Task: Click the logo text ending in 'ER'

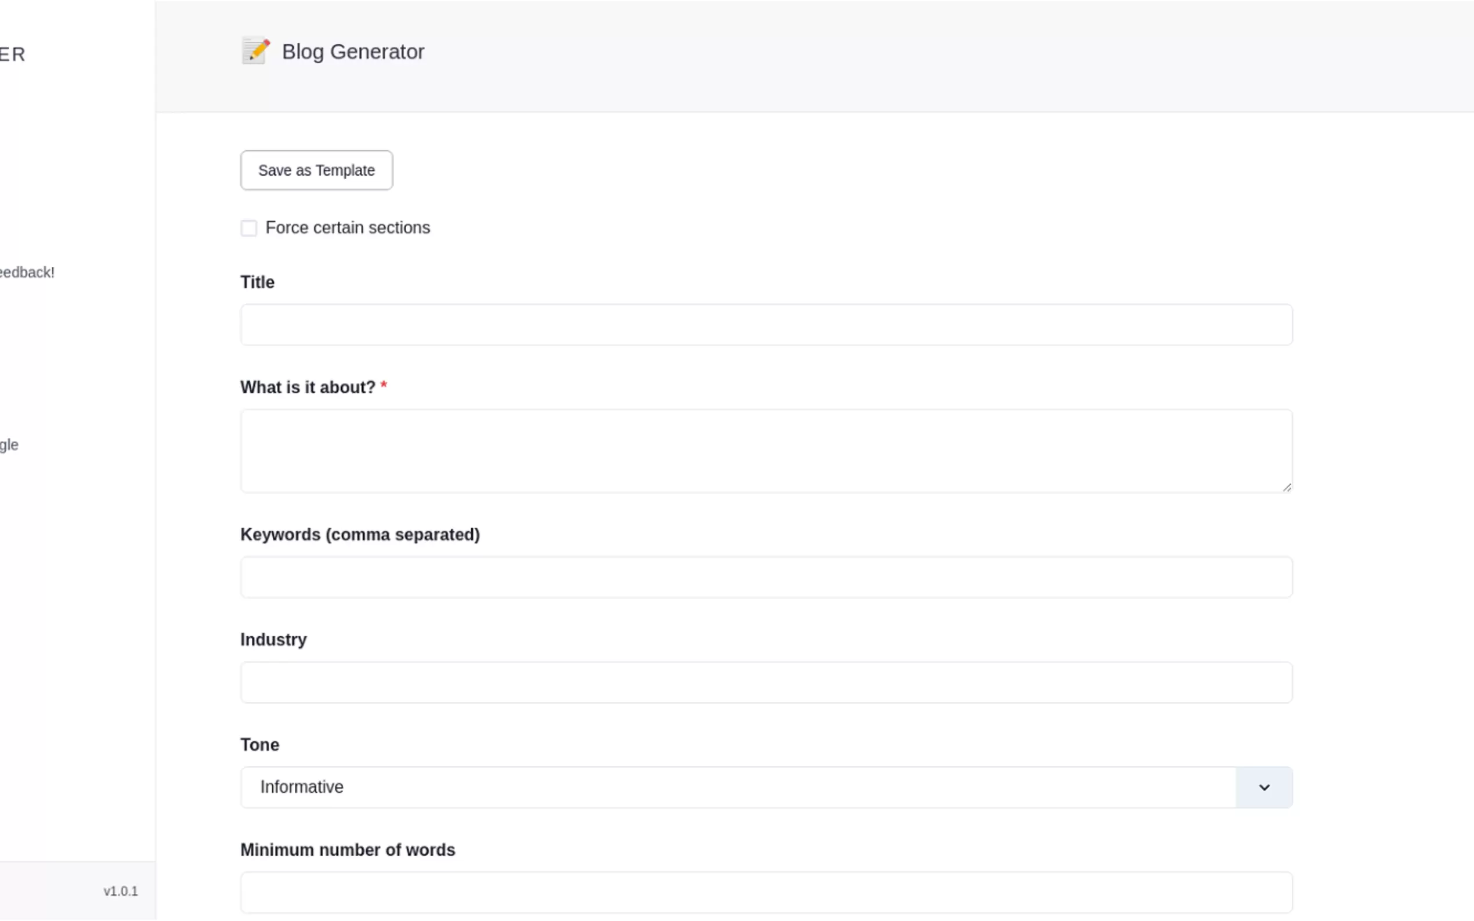Action: coord(12,55)
